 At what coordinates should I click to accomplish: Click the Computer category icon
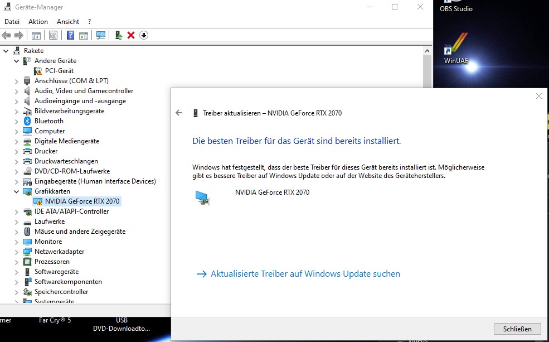point(27,131)
